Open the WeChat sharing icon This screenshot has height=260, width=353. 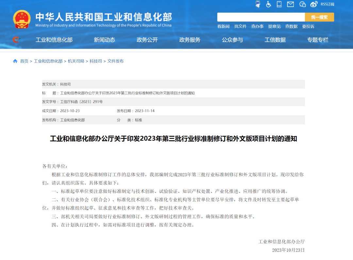(302, 4)
